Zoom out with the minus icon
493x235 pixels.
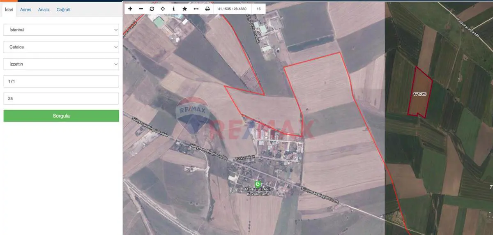[141, 9]
